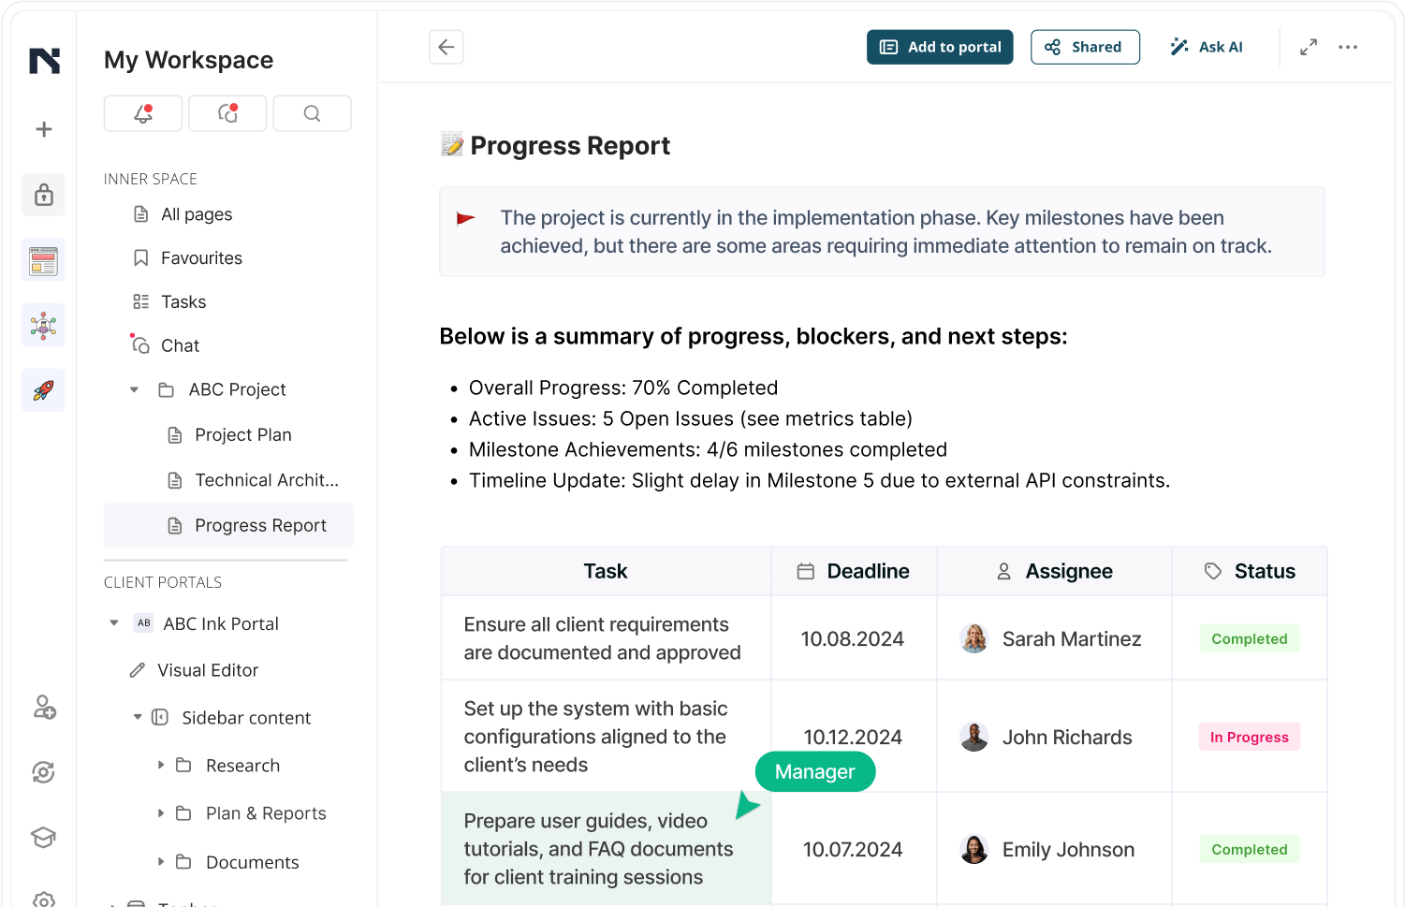Image resolution: width=1405 pixels, height=907 pixels.
Task: Expand page to full screen
Action: tap(1309, 47)
